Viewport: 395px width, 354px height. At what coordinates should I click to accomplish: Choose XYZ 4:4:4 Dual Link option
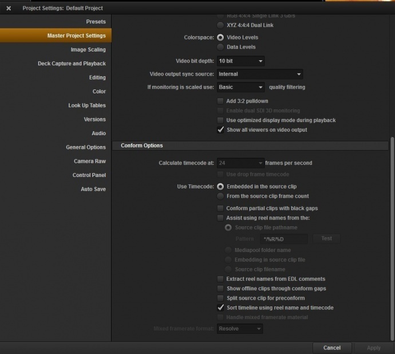[x=220, y=25]
